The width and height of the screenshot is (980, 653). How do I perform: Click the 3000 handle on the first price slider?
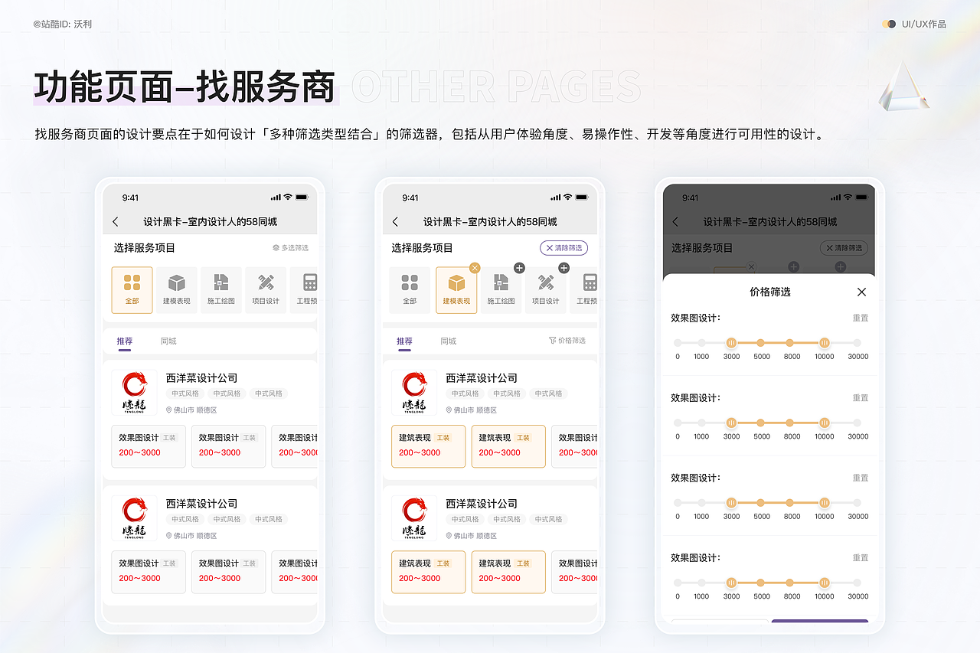pyautogui.click(x=731, y=343)
